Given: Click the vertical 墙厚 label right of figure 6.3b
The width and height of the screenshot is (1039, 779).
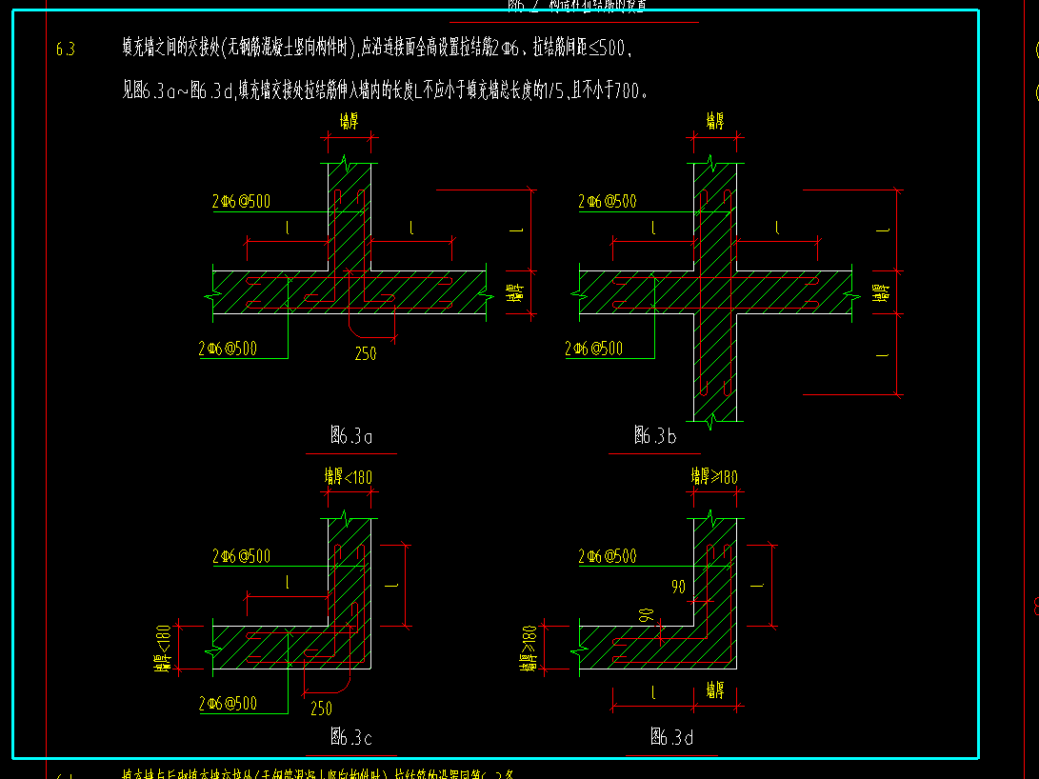Looking at the screenshot, I should pyautogui.click(x=881, y=292).
